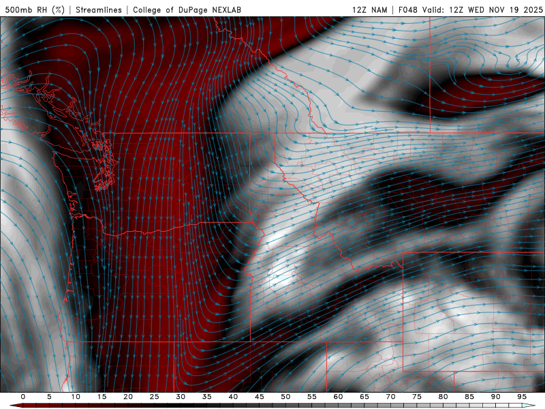Click the "12Z NAM" model run label
Image resolution: width=545 pixels, height=409 pixels.
[370, 10]
